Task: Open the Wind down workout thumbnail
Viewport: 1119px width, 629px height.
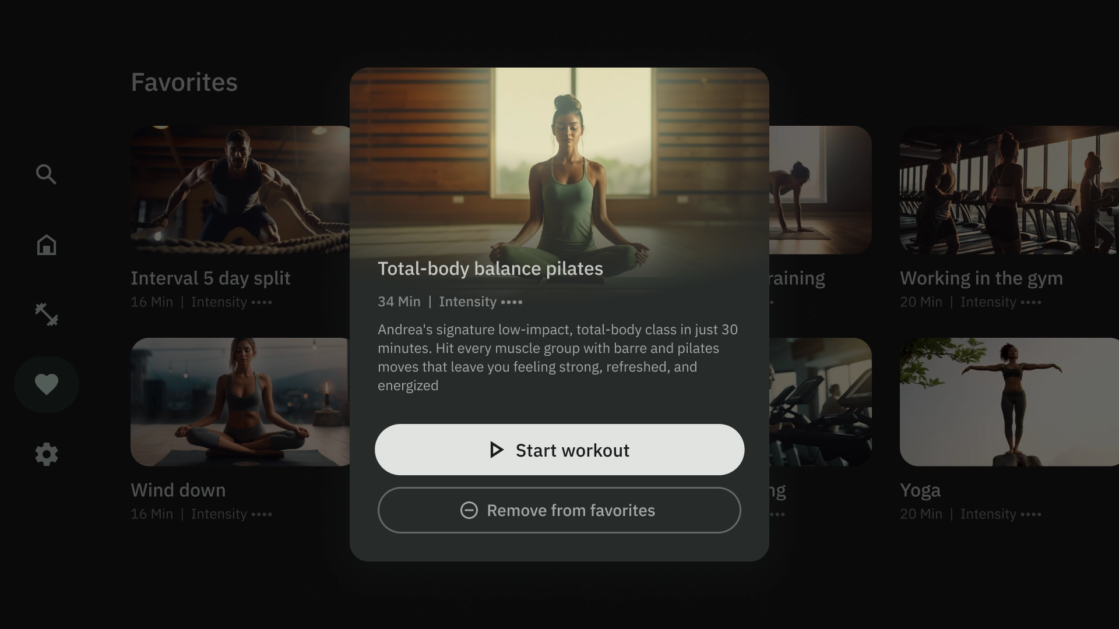Action: click(239, 402)
